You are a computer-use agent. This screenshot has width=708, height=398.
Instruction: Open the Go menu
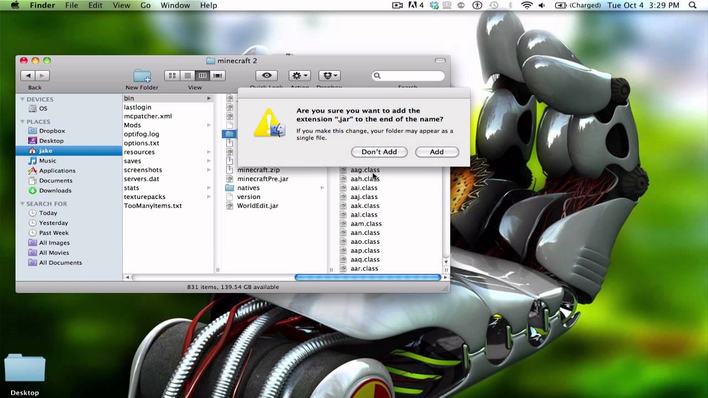145,6
